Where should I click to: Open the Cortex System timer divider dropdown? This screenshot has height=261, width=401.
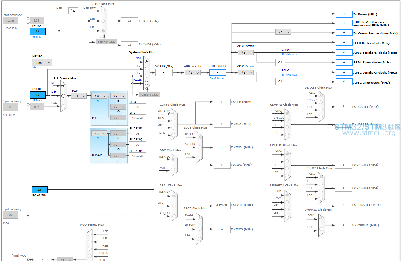283,32
